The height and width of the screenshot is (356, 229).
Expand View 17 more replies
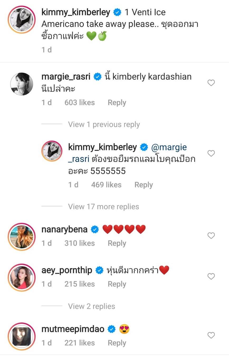(103, 207)
